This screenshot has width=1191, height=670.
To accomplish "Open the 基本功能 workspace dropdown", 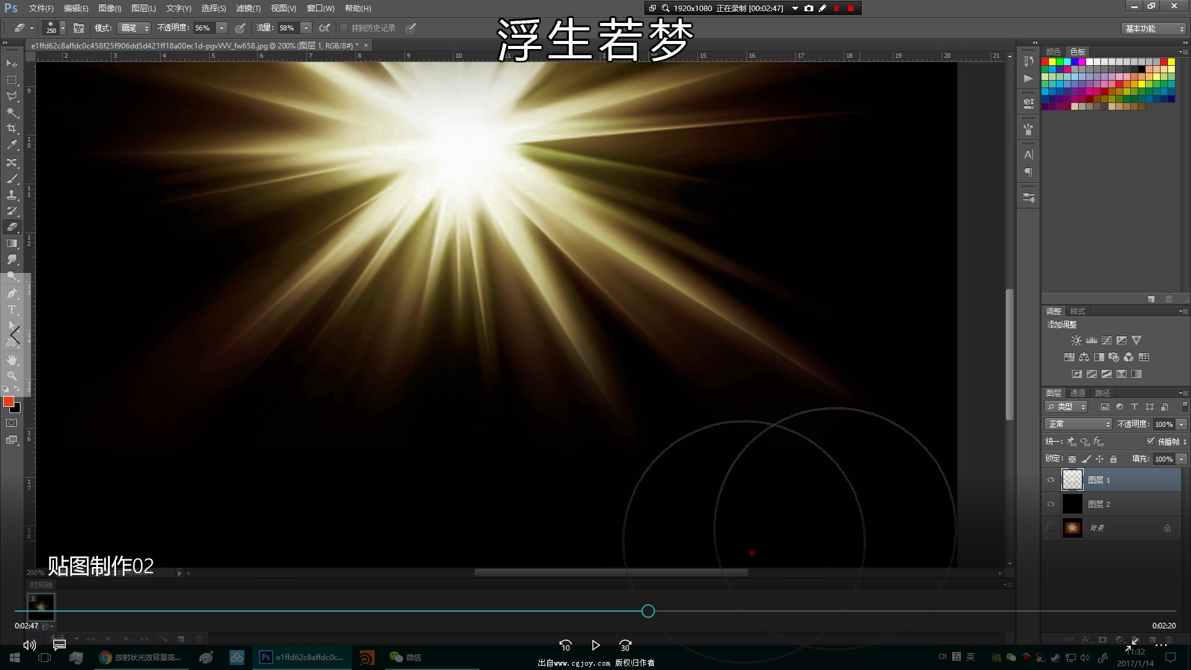I will pos(1154,29).
